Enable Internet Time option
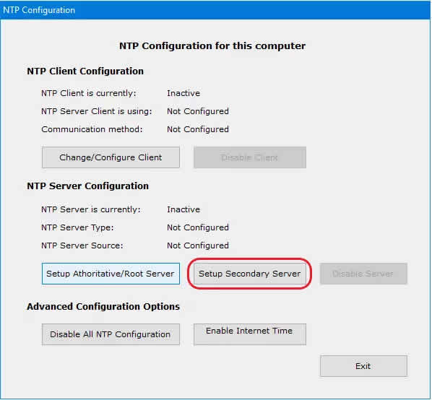 (x=250, y=334)
